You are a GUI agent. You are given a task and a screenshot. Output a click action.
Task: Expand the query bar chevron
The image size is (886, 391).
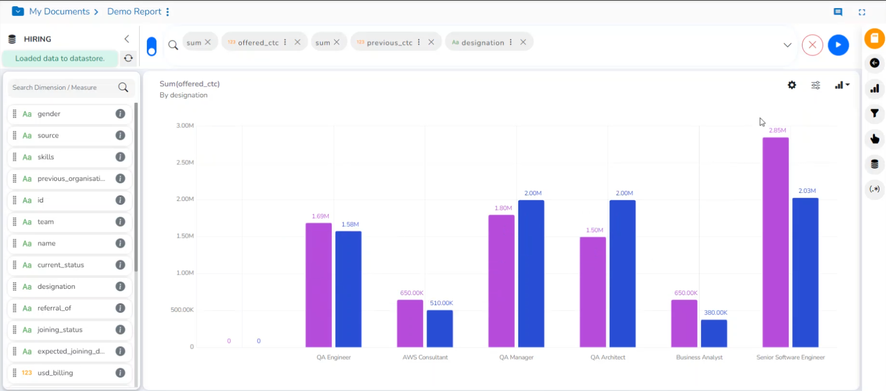tap(788, 45)
